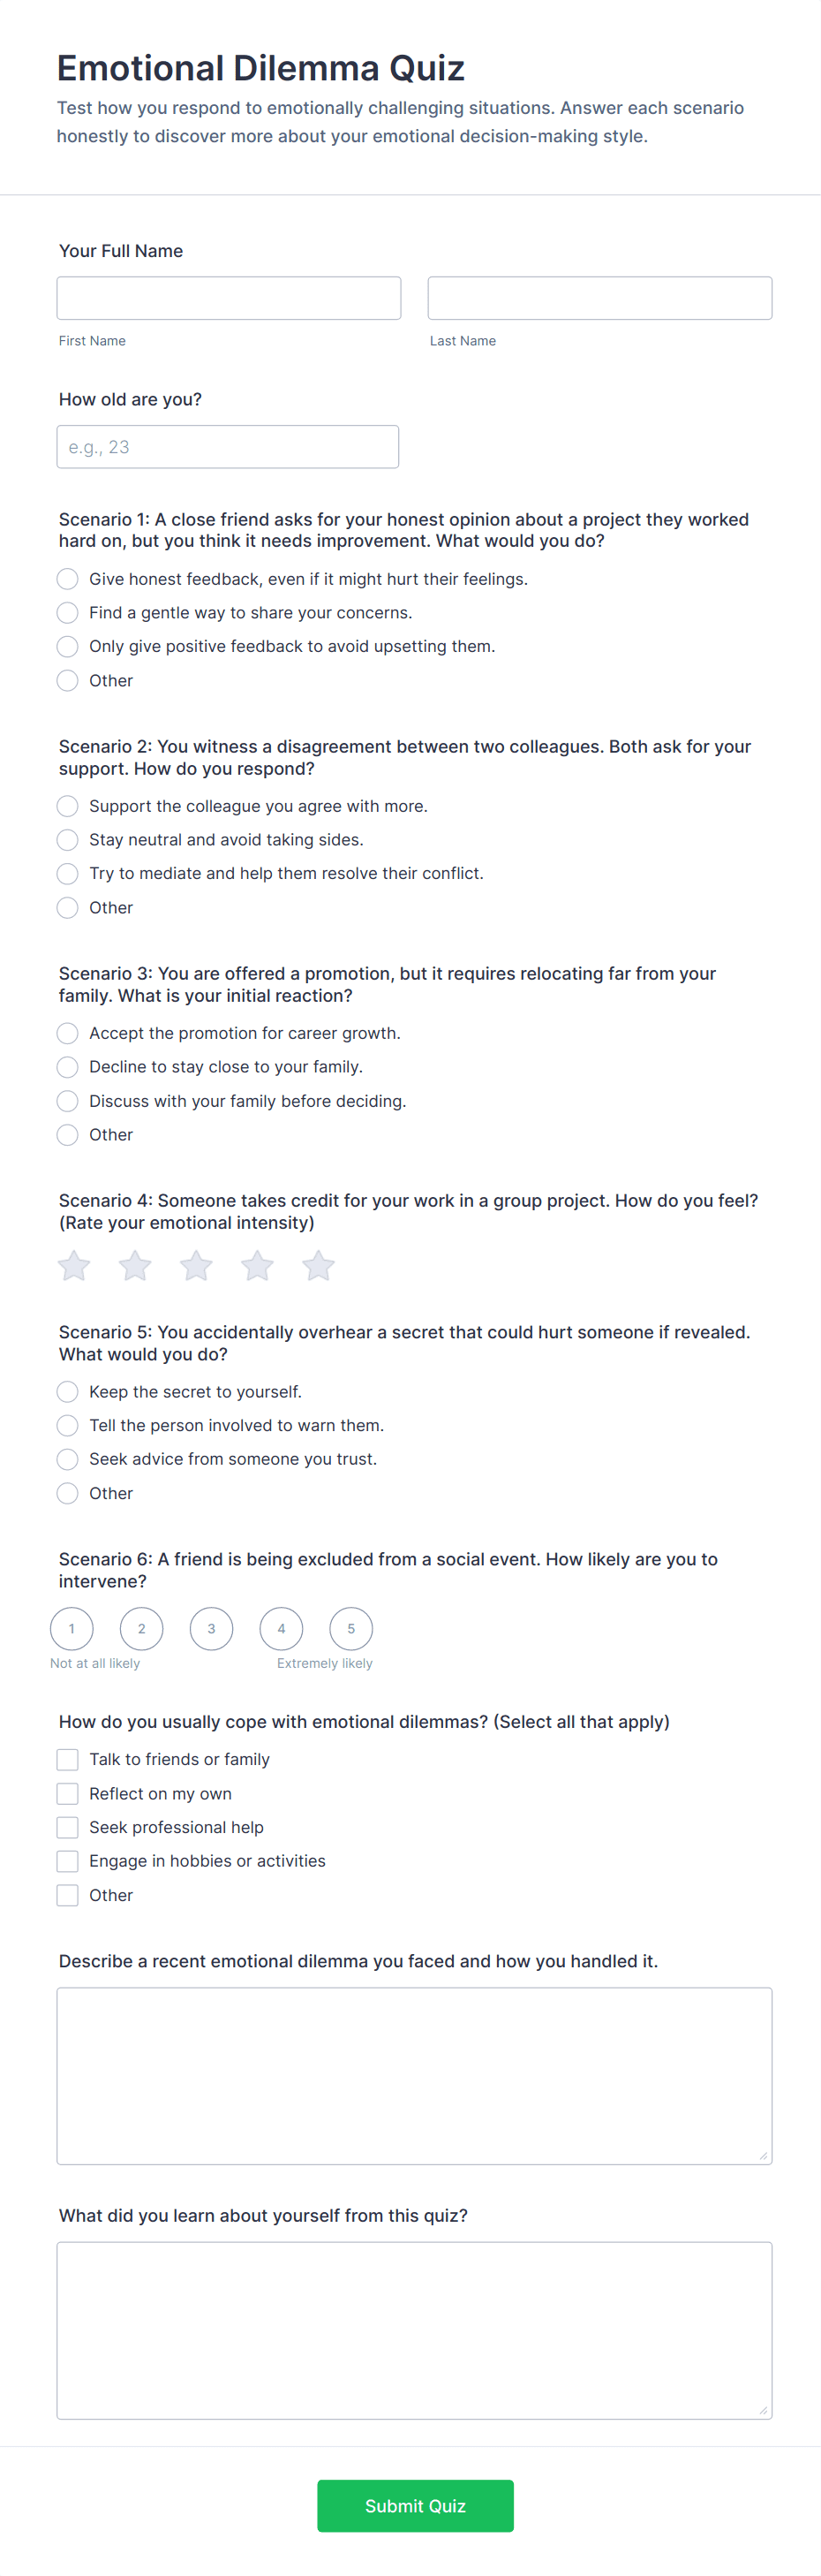821x2576 pixels.
Task: Enable 'Engage in hobbies or activities' checkbox
Action: point(68,1861)
